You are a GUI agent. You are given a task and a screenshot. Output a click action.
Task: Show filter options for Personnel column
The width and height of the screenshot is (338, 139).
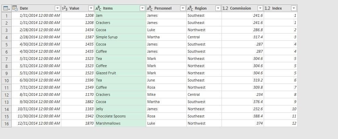coord(183,8)
